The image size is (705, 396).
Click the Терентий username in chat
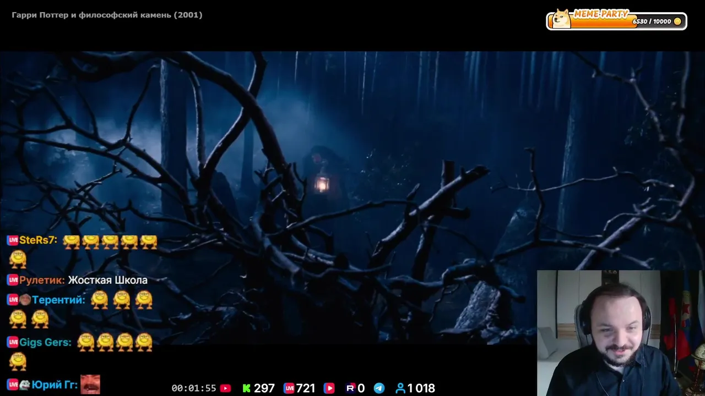[x=58, y=300]
